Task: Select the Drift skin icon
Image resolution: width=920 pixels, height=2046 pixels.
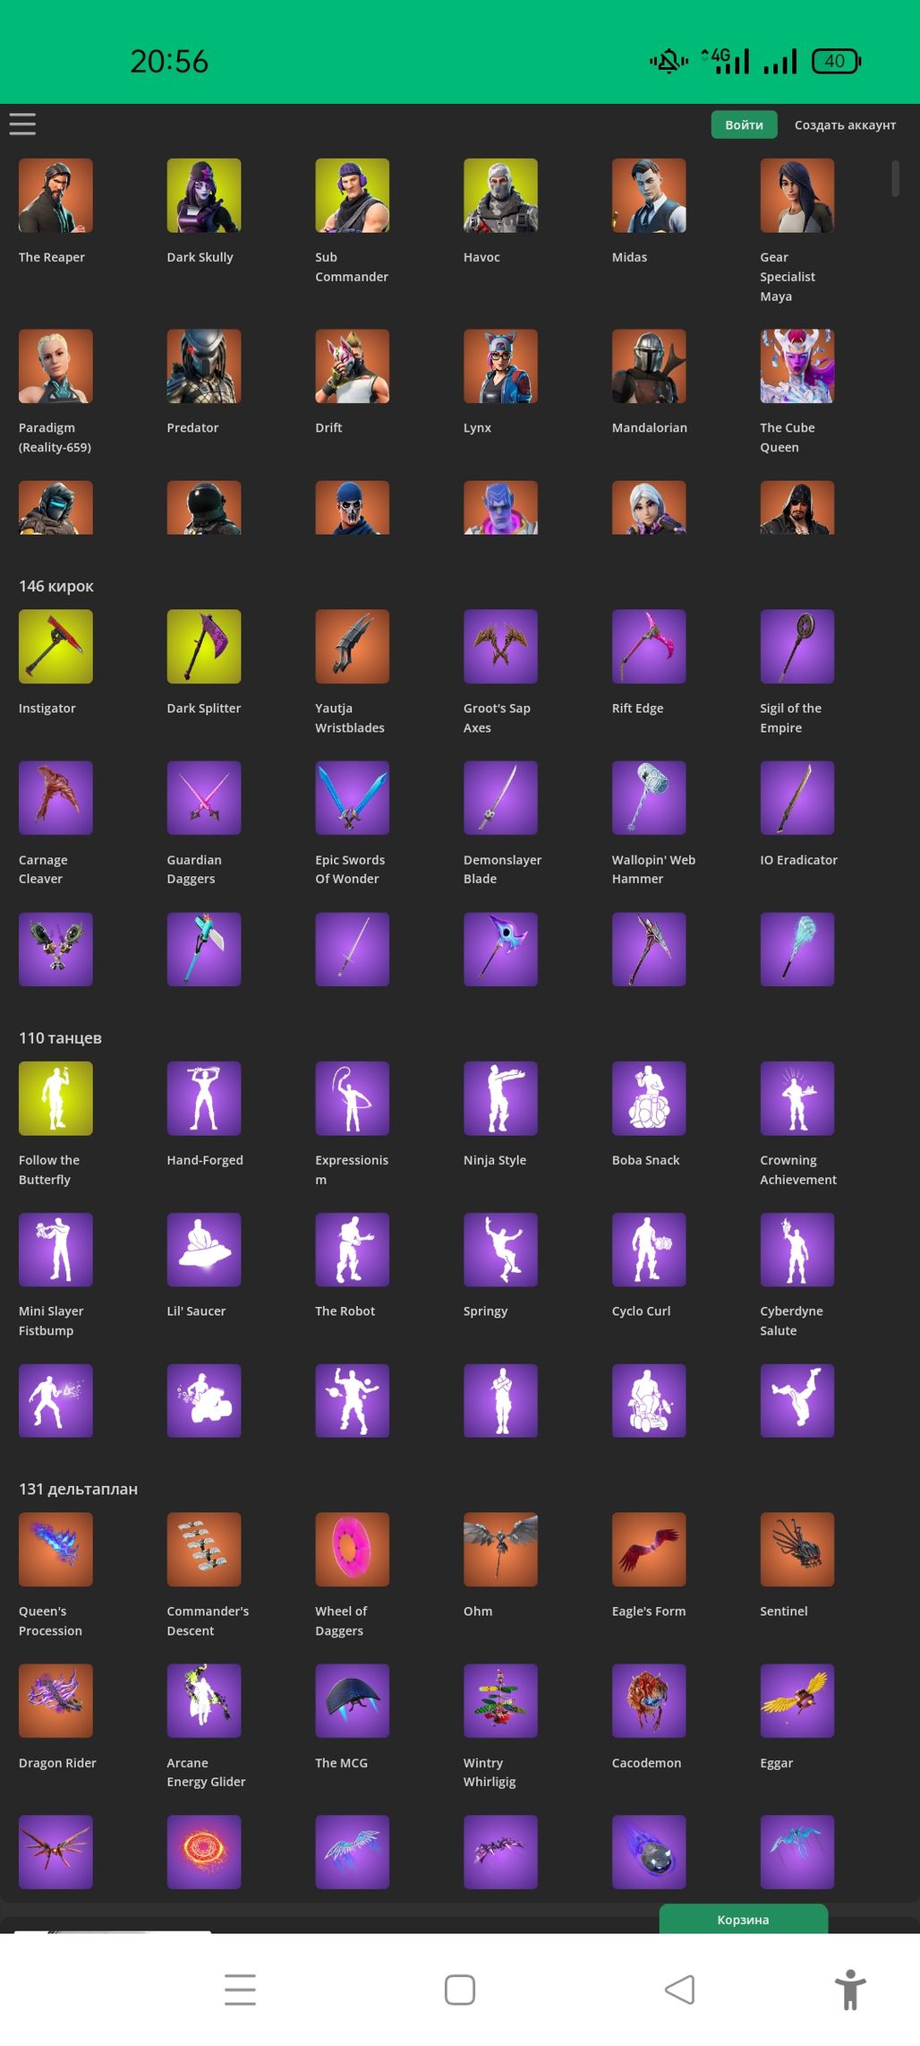Action: click(x=352, y=365)
